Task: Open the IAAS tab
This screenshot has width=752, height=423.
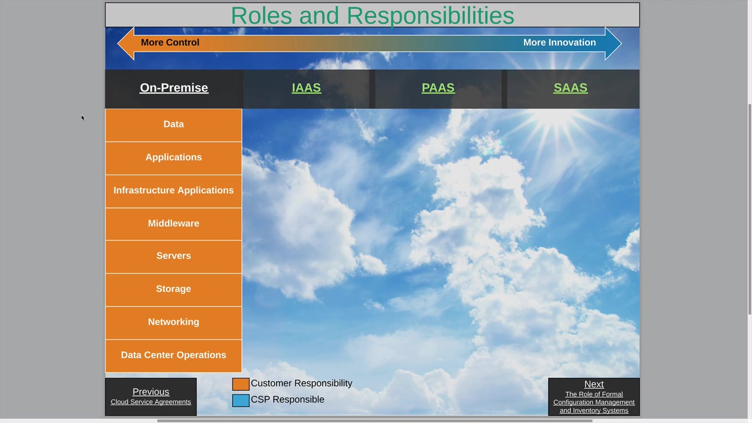Action: click(306, 88)
